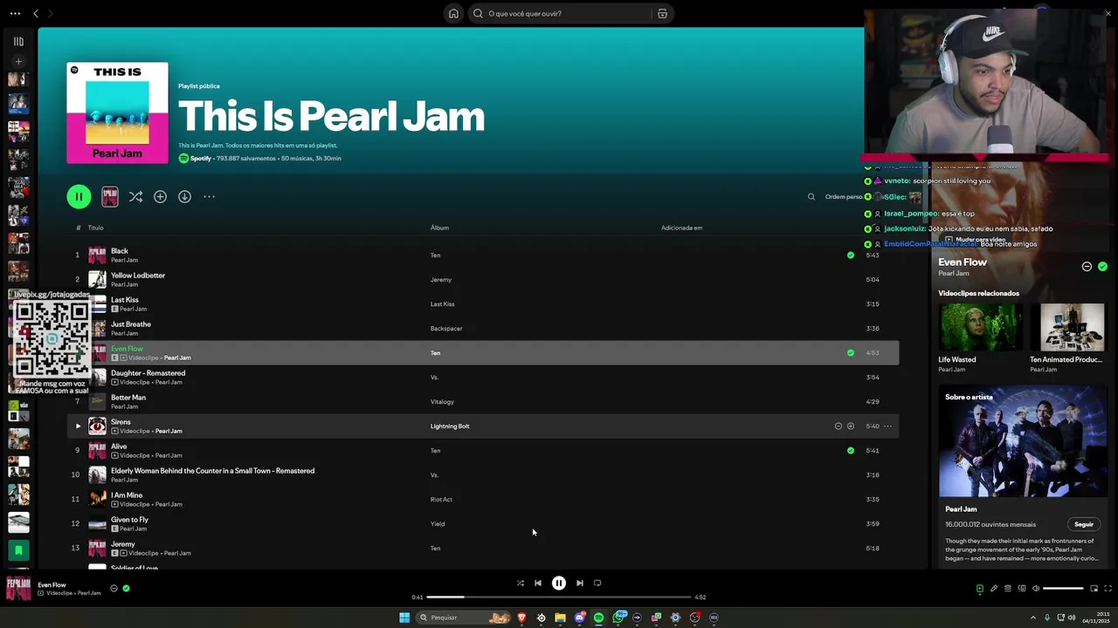The height and width of the screenshot is (628, 1118).
Task: Open video preview thumbnail beside pause button
Action: coord(110,196)
